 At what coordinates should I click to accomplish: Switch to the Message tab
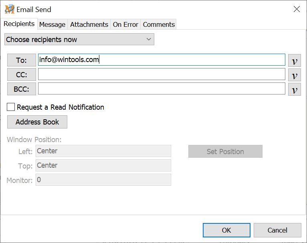tap(52, 24)
